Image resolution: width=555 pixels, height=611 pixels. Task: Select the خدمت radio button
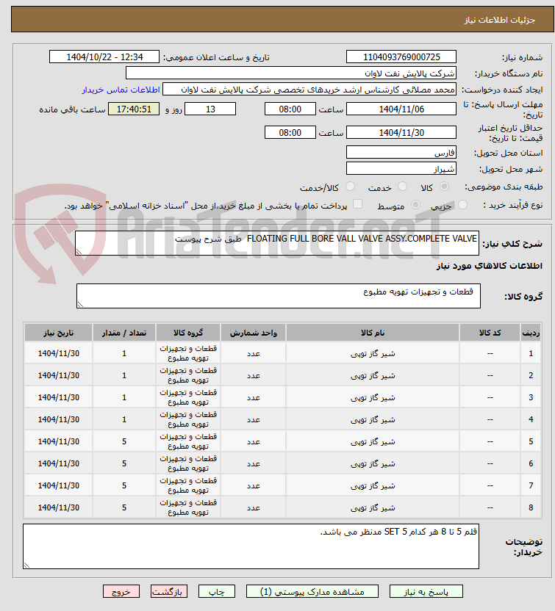point(402,187)
